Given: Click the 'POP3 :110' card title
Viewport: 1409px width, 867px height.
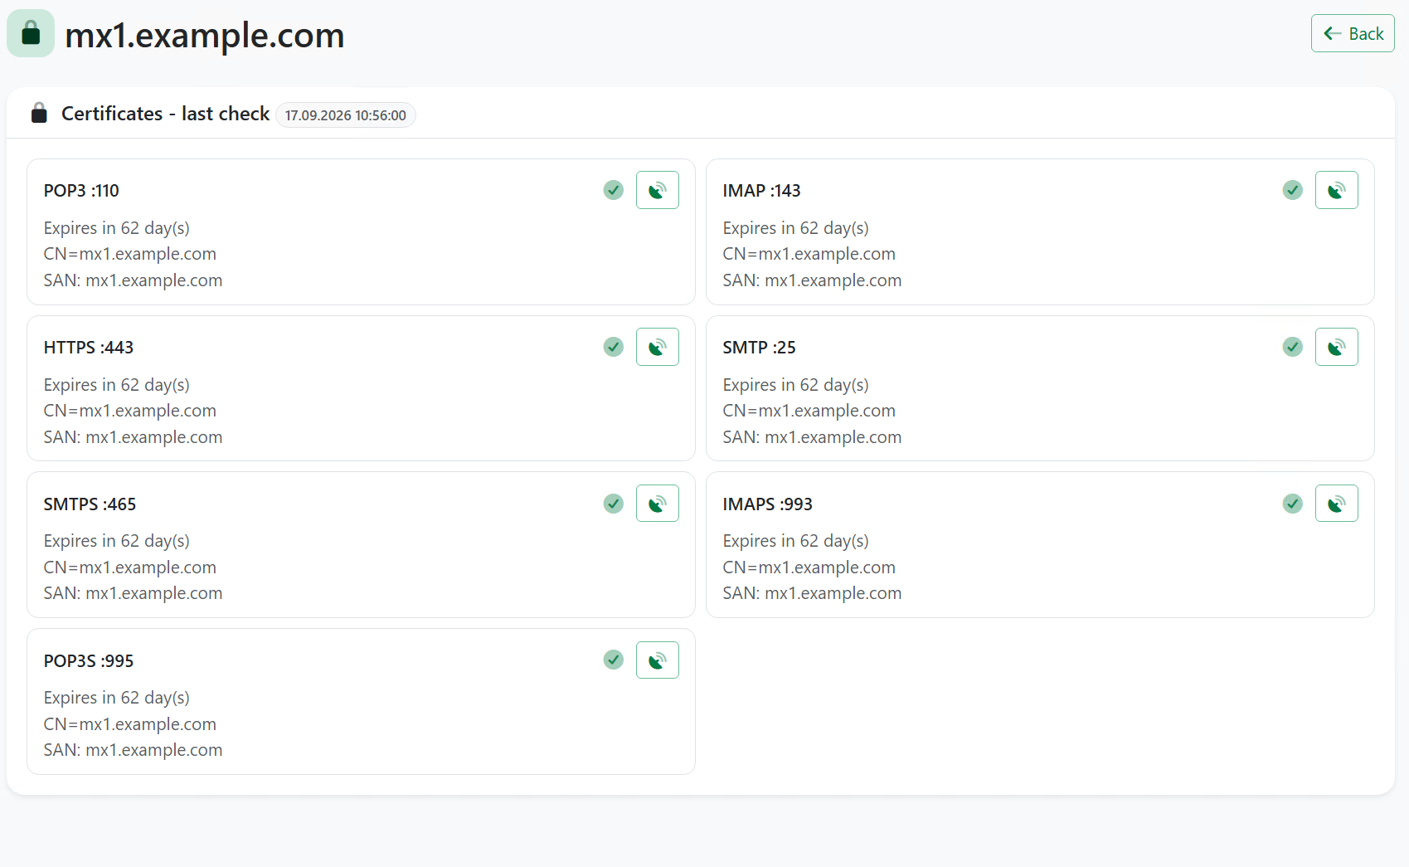Looking at the screenshot, I should pyautogui.click(x=81, y=191).
